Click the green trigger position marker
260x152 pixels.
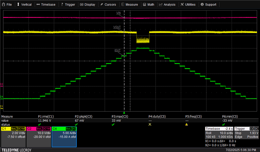124,113
